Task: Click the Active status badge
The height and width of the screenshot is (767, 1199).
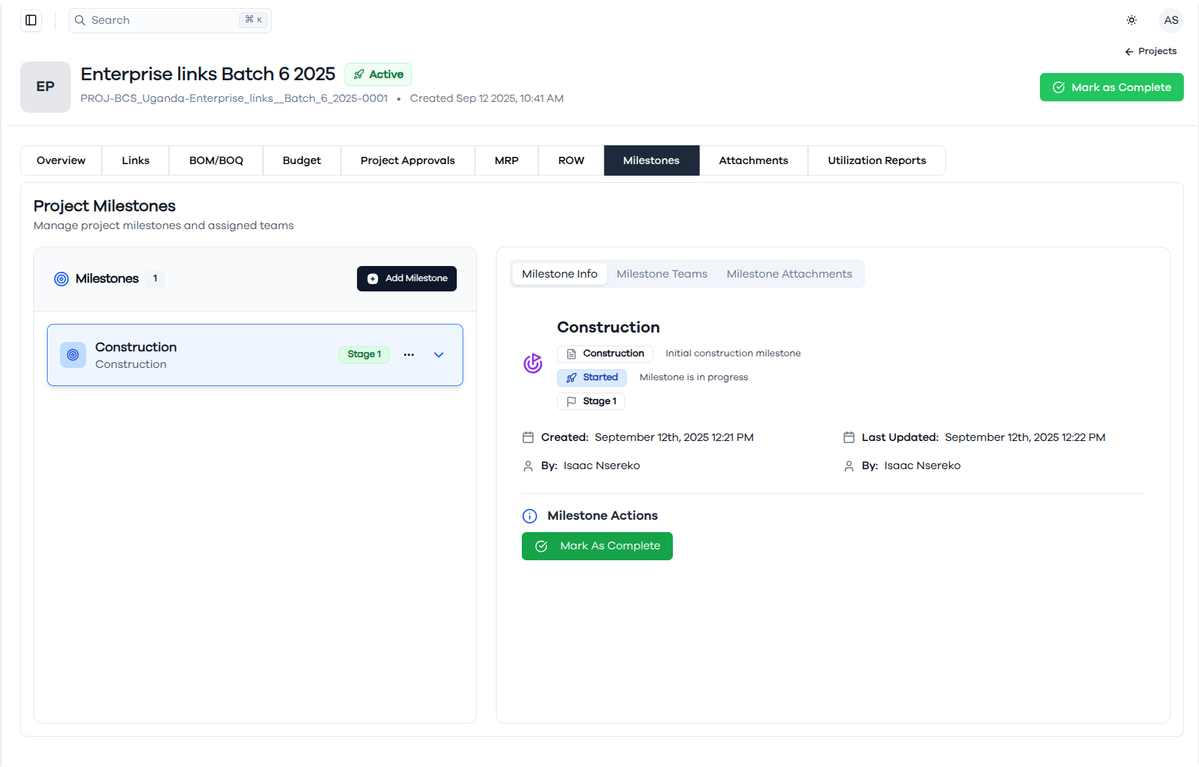Action: [378, 74]
